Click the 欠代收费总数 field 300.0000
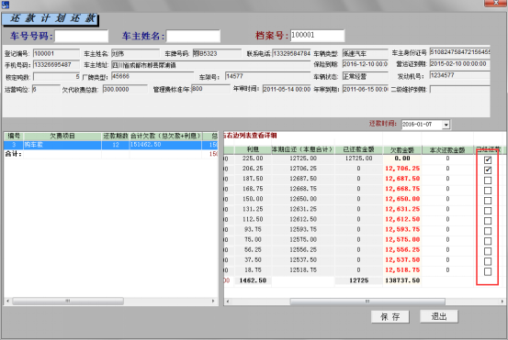Viewport: 508px width, 340px height. (125, 89)
